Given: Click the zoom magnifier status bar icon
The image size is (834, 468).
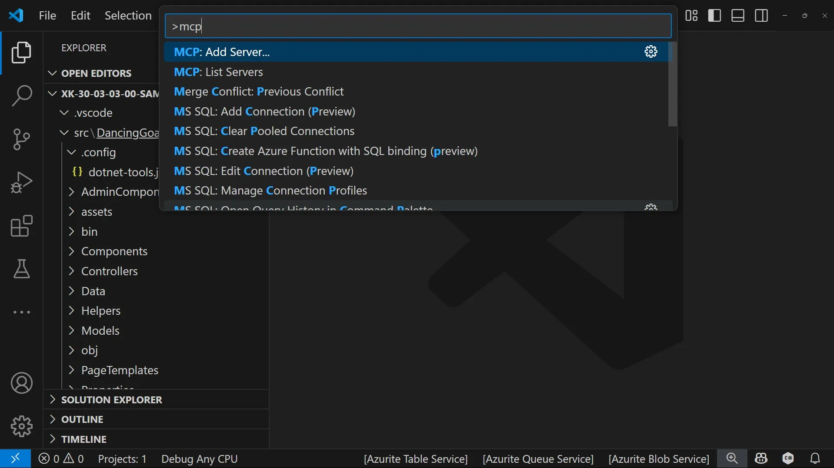Looking at the screenshot, I should click(732, 458).
